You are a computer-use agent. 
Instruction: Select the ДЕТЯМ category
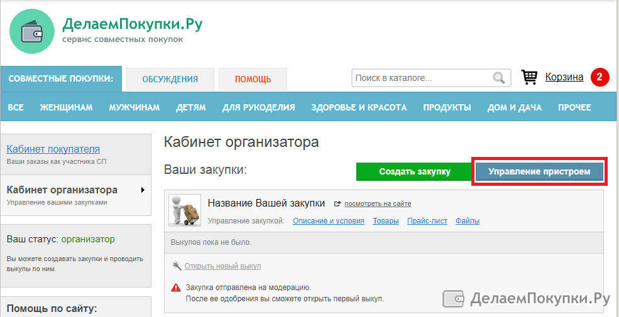(x=191, y=107)
